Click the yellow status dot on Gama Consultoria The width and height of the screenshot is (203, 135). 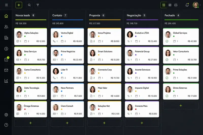tap(25, 73)
